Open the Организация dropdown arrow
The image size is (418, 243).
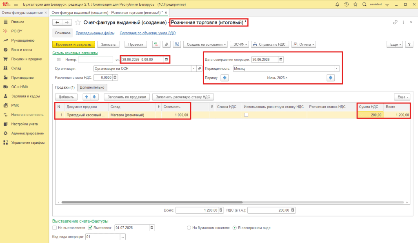[x=194, y=69]
